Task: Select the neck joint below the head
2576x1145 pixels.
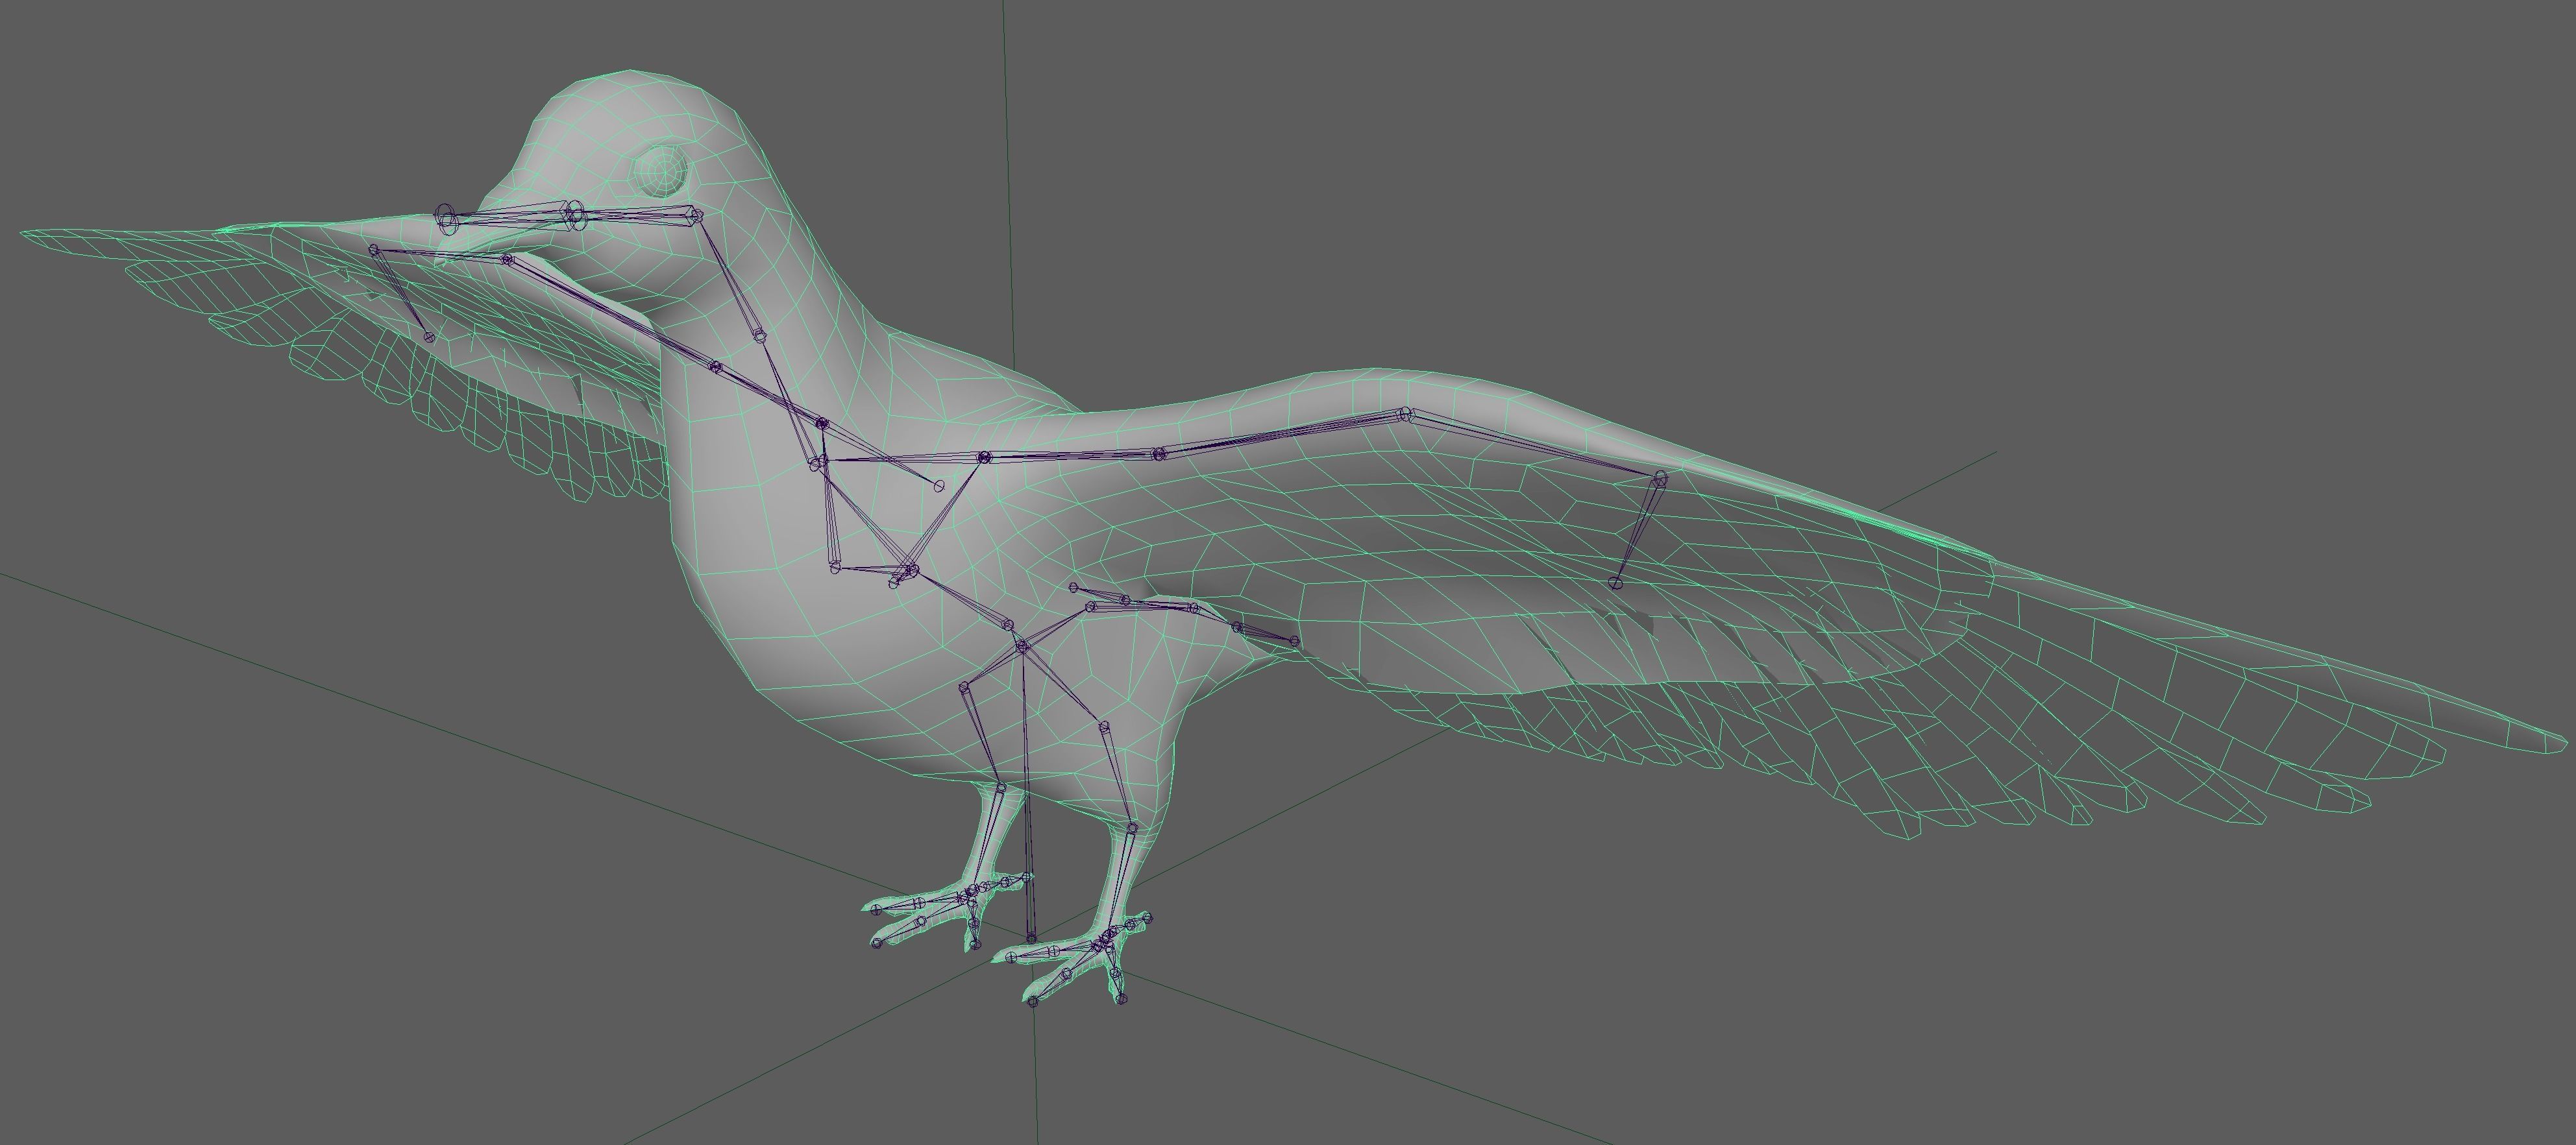Action: pyautogui.click(x=760, y=337)
